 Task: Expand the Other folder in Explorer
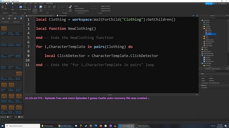point(203,38)
